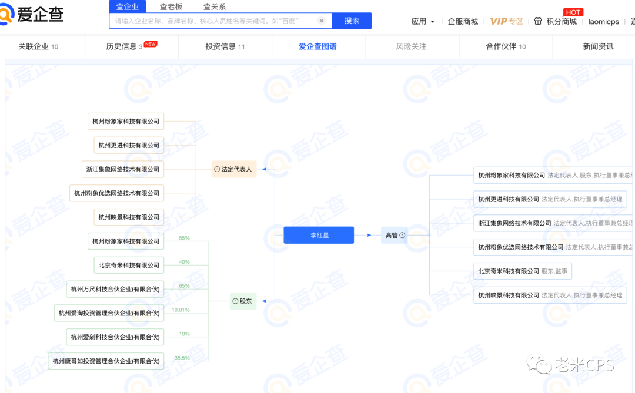Select the central 李红星 node
The height and width of the screenshot is (393, 635).
319,235
